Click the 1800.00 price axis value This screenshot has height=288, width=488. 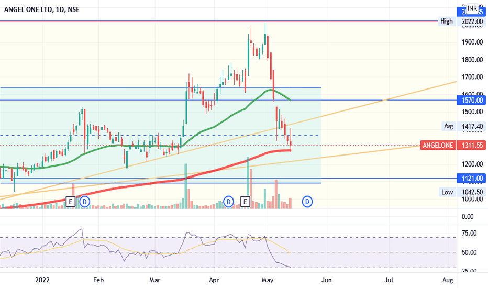(x=472, y=60)
